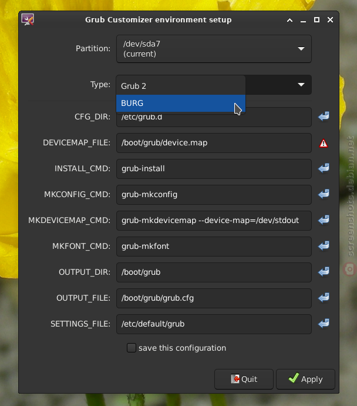Click the 'Partition:' label text
Screen dimensions: 357x406
pyautogui.click(x=93, y=49)
